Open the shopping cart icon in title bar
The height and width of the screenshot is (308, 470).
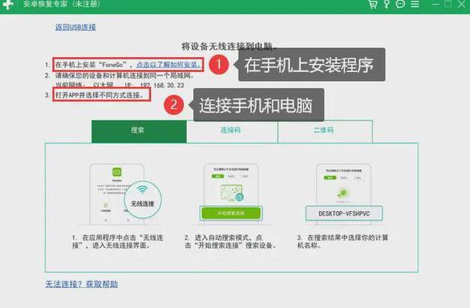point(372,4)
